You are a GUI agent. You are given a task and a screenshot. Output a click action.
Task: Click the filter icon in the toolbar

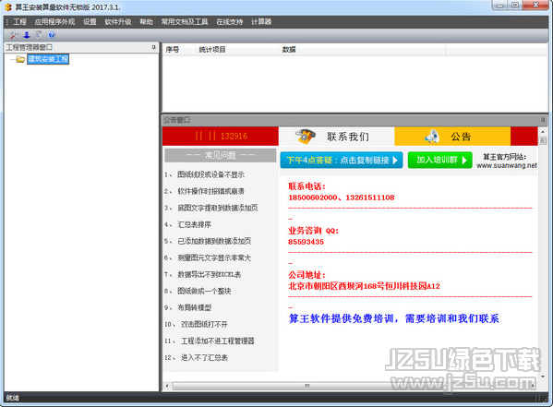pyautogui.click(x=39, y=34)
